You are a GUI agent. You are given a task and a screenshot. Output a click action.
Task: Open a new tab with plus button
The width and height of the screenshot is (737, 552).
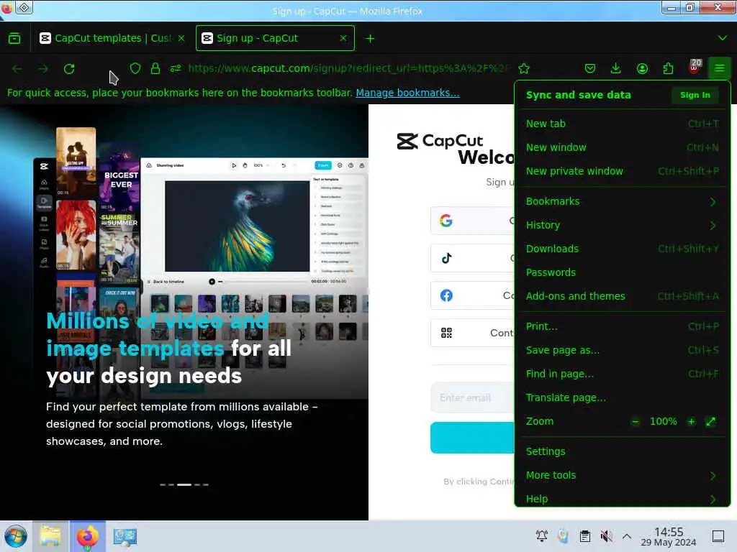[x=371, y=39]
